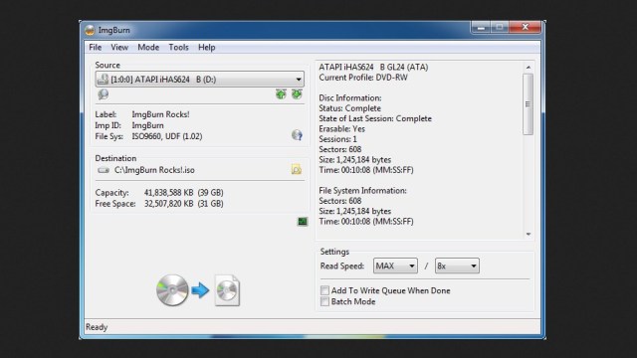Browse for destination file folder icon
The height and width of the screenshot is (358, 637).
pyautogui.click(x=297, y=170)
